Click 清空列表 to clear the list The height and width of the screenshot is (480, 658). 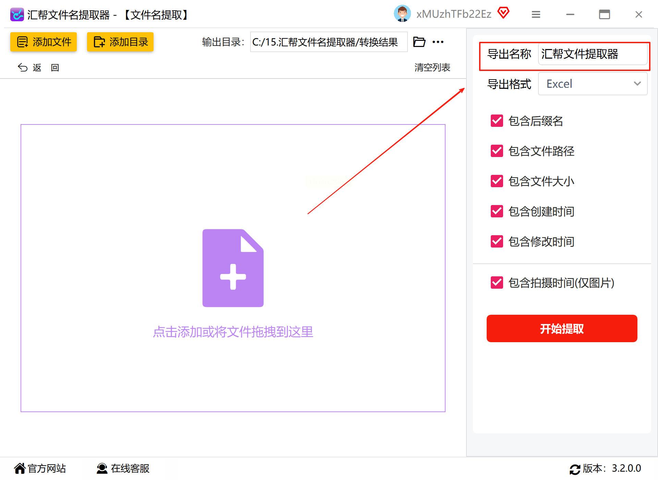pos(432,68)
